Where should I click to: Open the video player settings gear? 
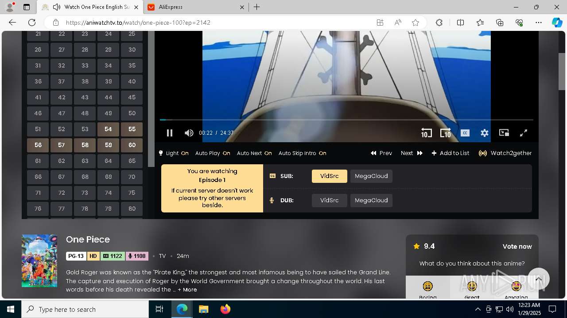coord(485,133)
